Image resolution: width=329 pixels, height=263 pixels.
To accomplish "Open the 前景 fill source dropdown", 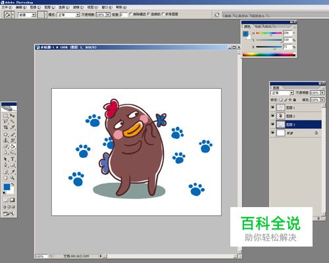I will (34, 15).
